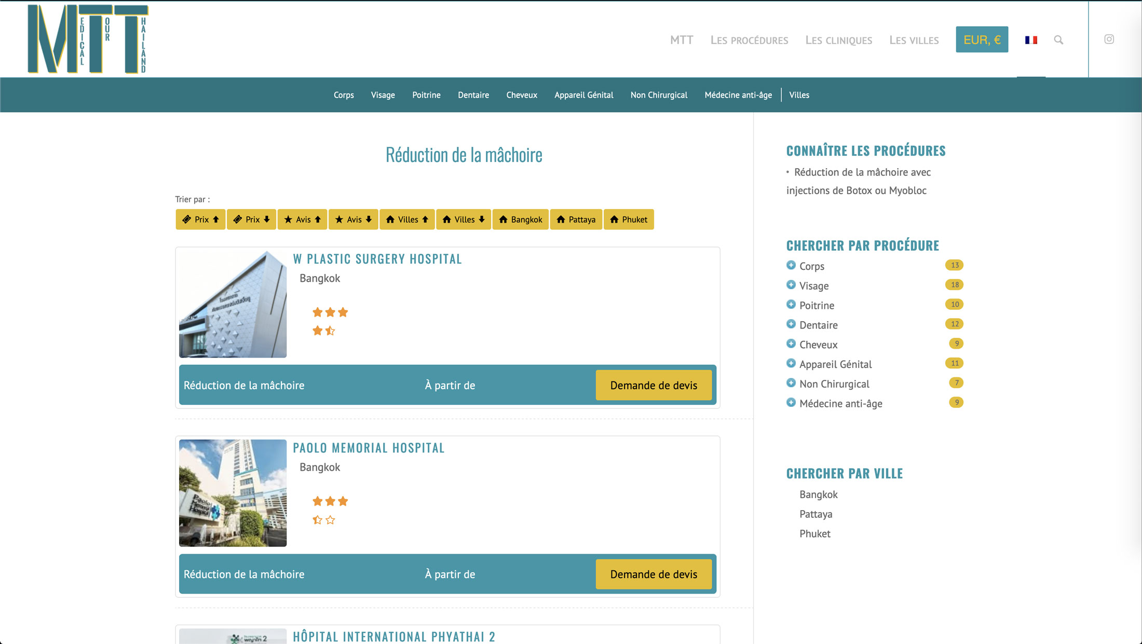The height and width of the screenshot is (644, 1142).
Task: Select Corps in the teal bar
Action: tap(344, 95)
